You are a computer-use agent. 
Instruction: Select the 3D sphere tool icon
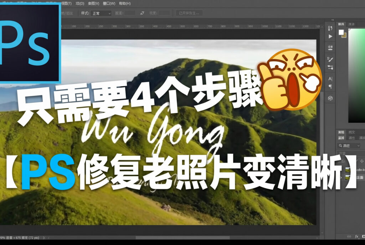(x=330, y=97)
